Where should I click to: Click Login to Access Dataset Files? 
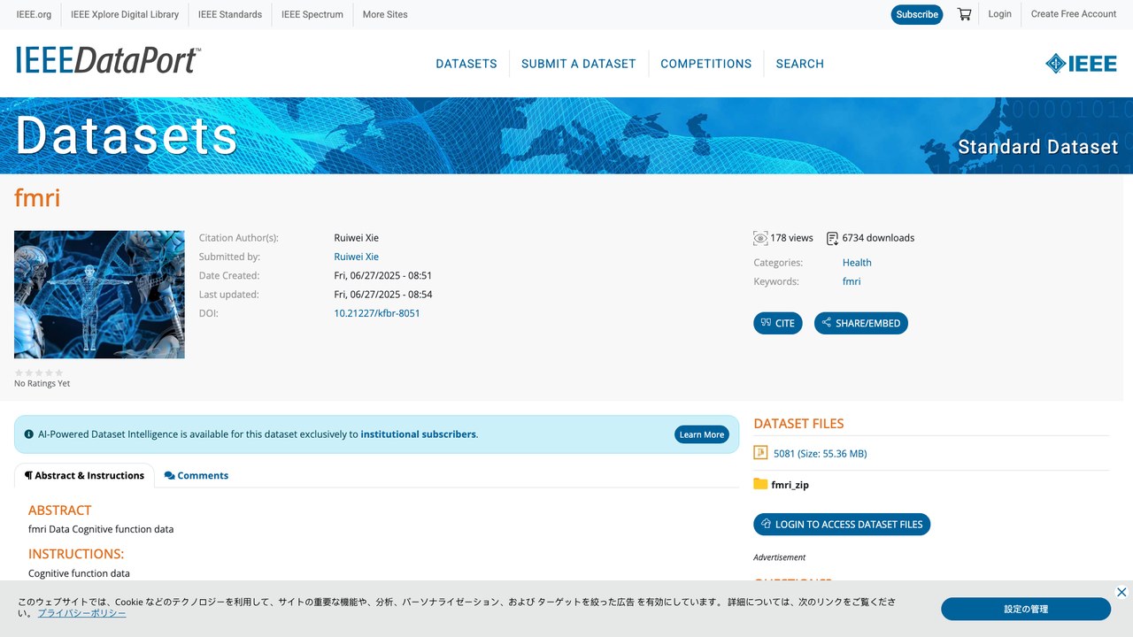tap(842, 524)
